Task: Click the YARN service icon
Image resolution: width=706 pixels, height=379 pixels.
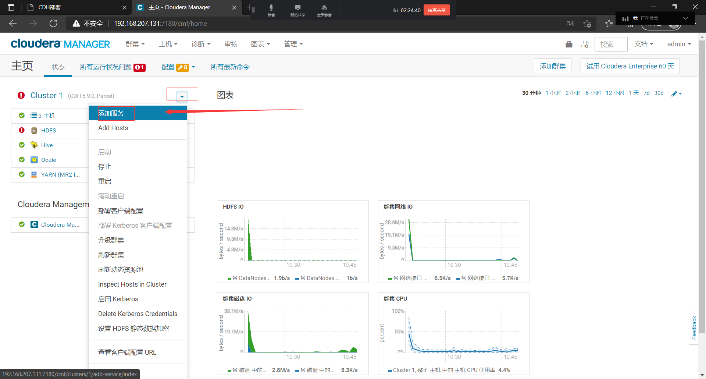Action: [x=34, y=174]
